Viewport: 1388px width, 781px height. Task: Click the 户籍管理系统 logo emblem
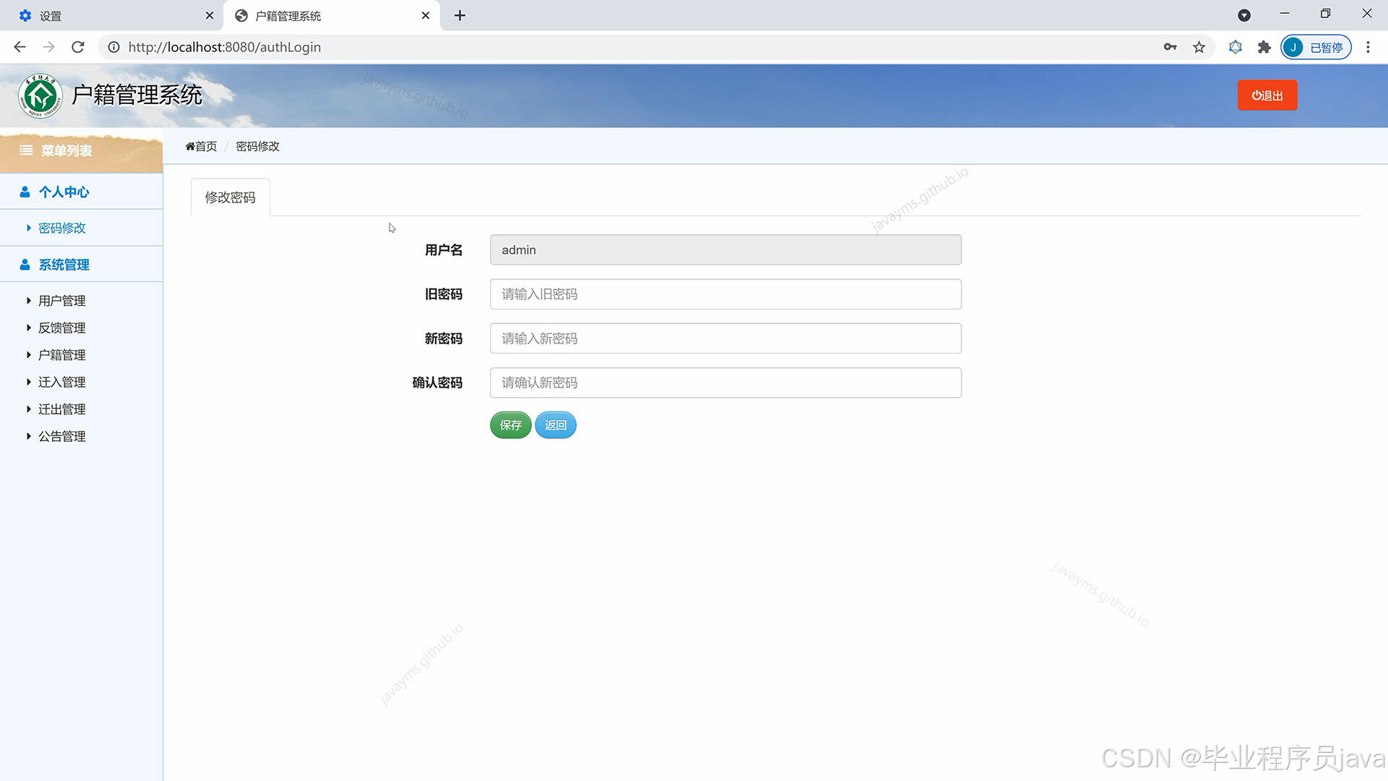(40, 95)
